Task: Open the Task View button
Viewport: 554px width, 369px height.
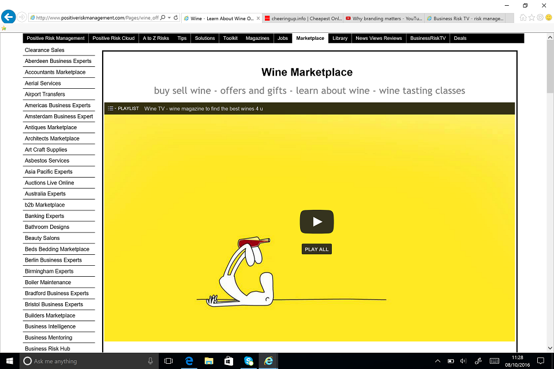Action: [169, 361]
